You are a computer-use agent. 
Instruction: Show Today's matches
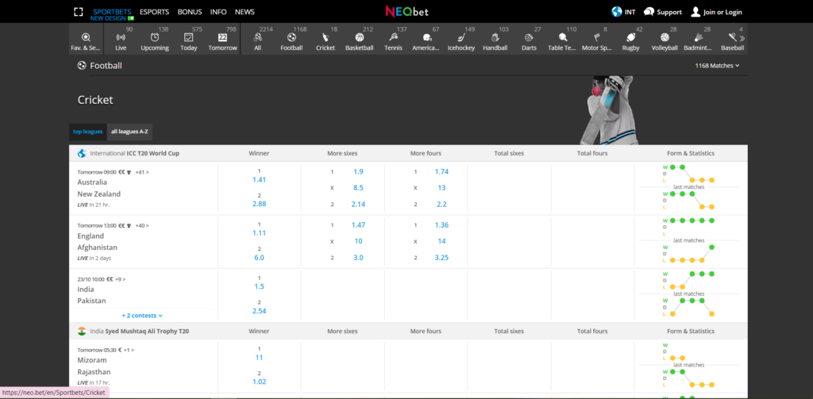pos(189,40)
